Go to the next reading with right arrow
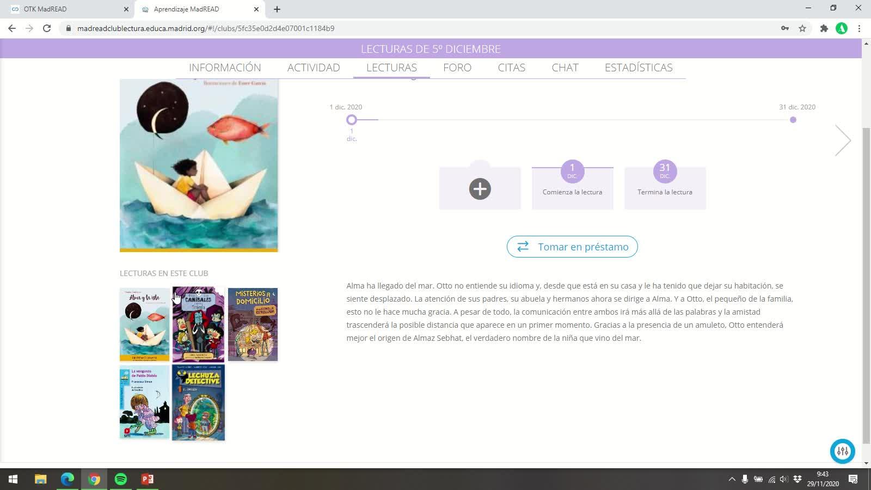 pos(843,140)
